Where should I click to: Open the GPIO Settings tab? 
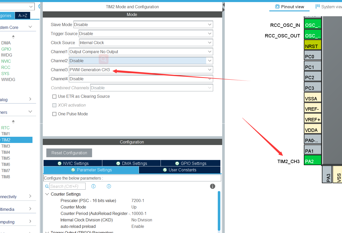click(190, 163)
